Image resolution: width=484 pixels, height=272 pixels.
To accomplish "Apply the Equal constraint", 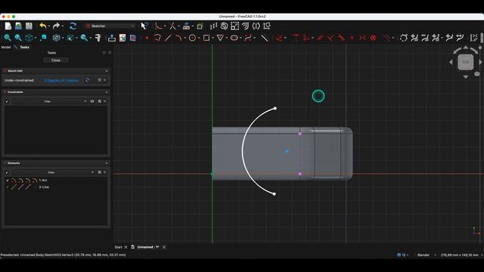I will tap(352, 38).
